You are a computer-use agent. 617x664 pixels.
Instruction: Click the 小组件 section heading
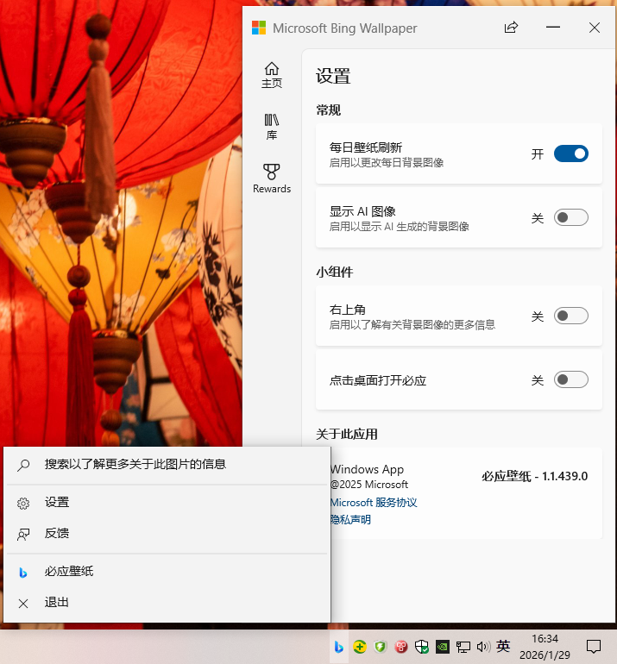pos(334,272)
